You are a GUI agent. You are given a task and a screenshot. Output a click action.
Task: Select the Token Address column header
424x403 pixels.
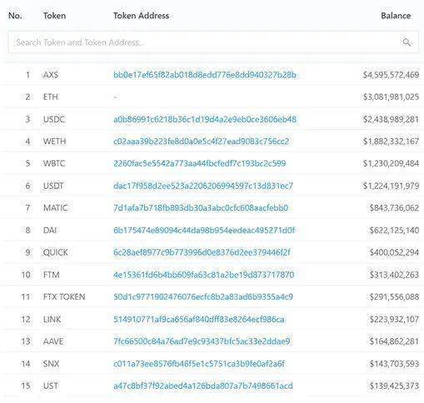pos(141,16)
